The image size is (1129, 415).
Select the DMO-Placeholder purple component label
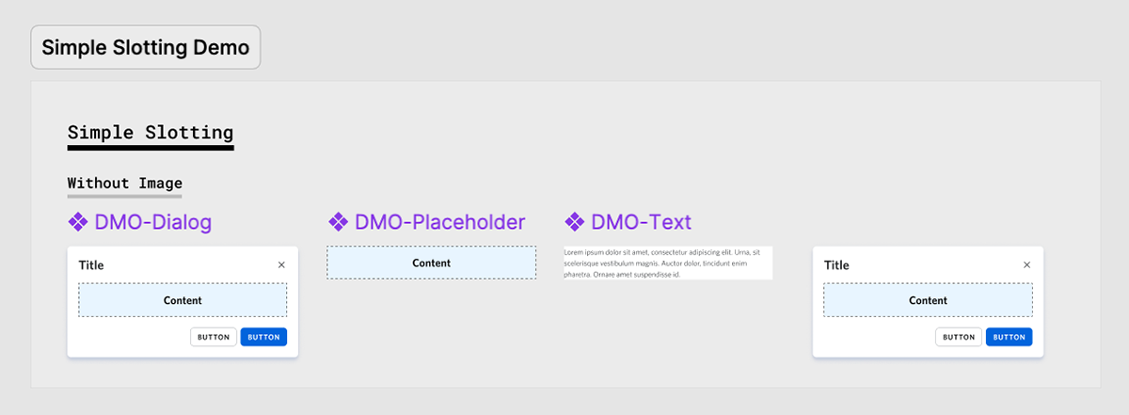coord(439,222)
